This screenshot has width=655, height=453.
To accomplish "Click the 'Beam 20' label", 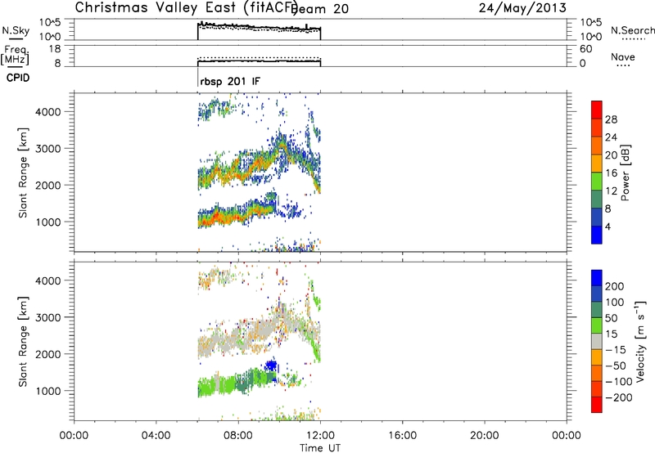I will [320, 8].
